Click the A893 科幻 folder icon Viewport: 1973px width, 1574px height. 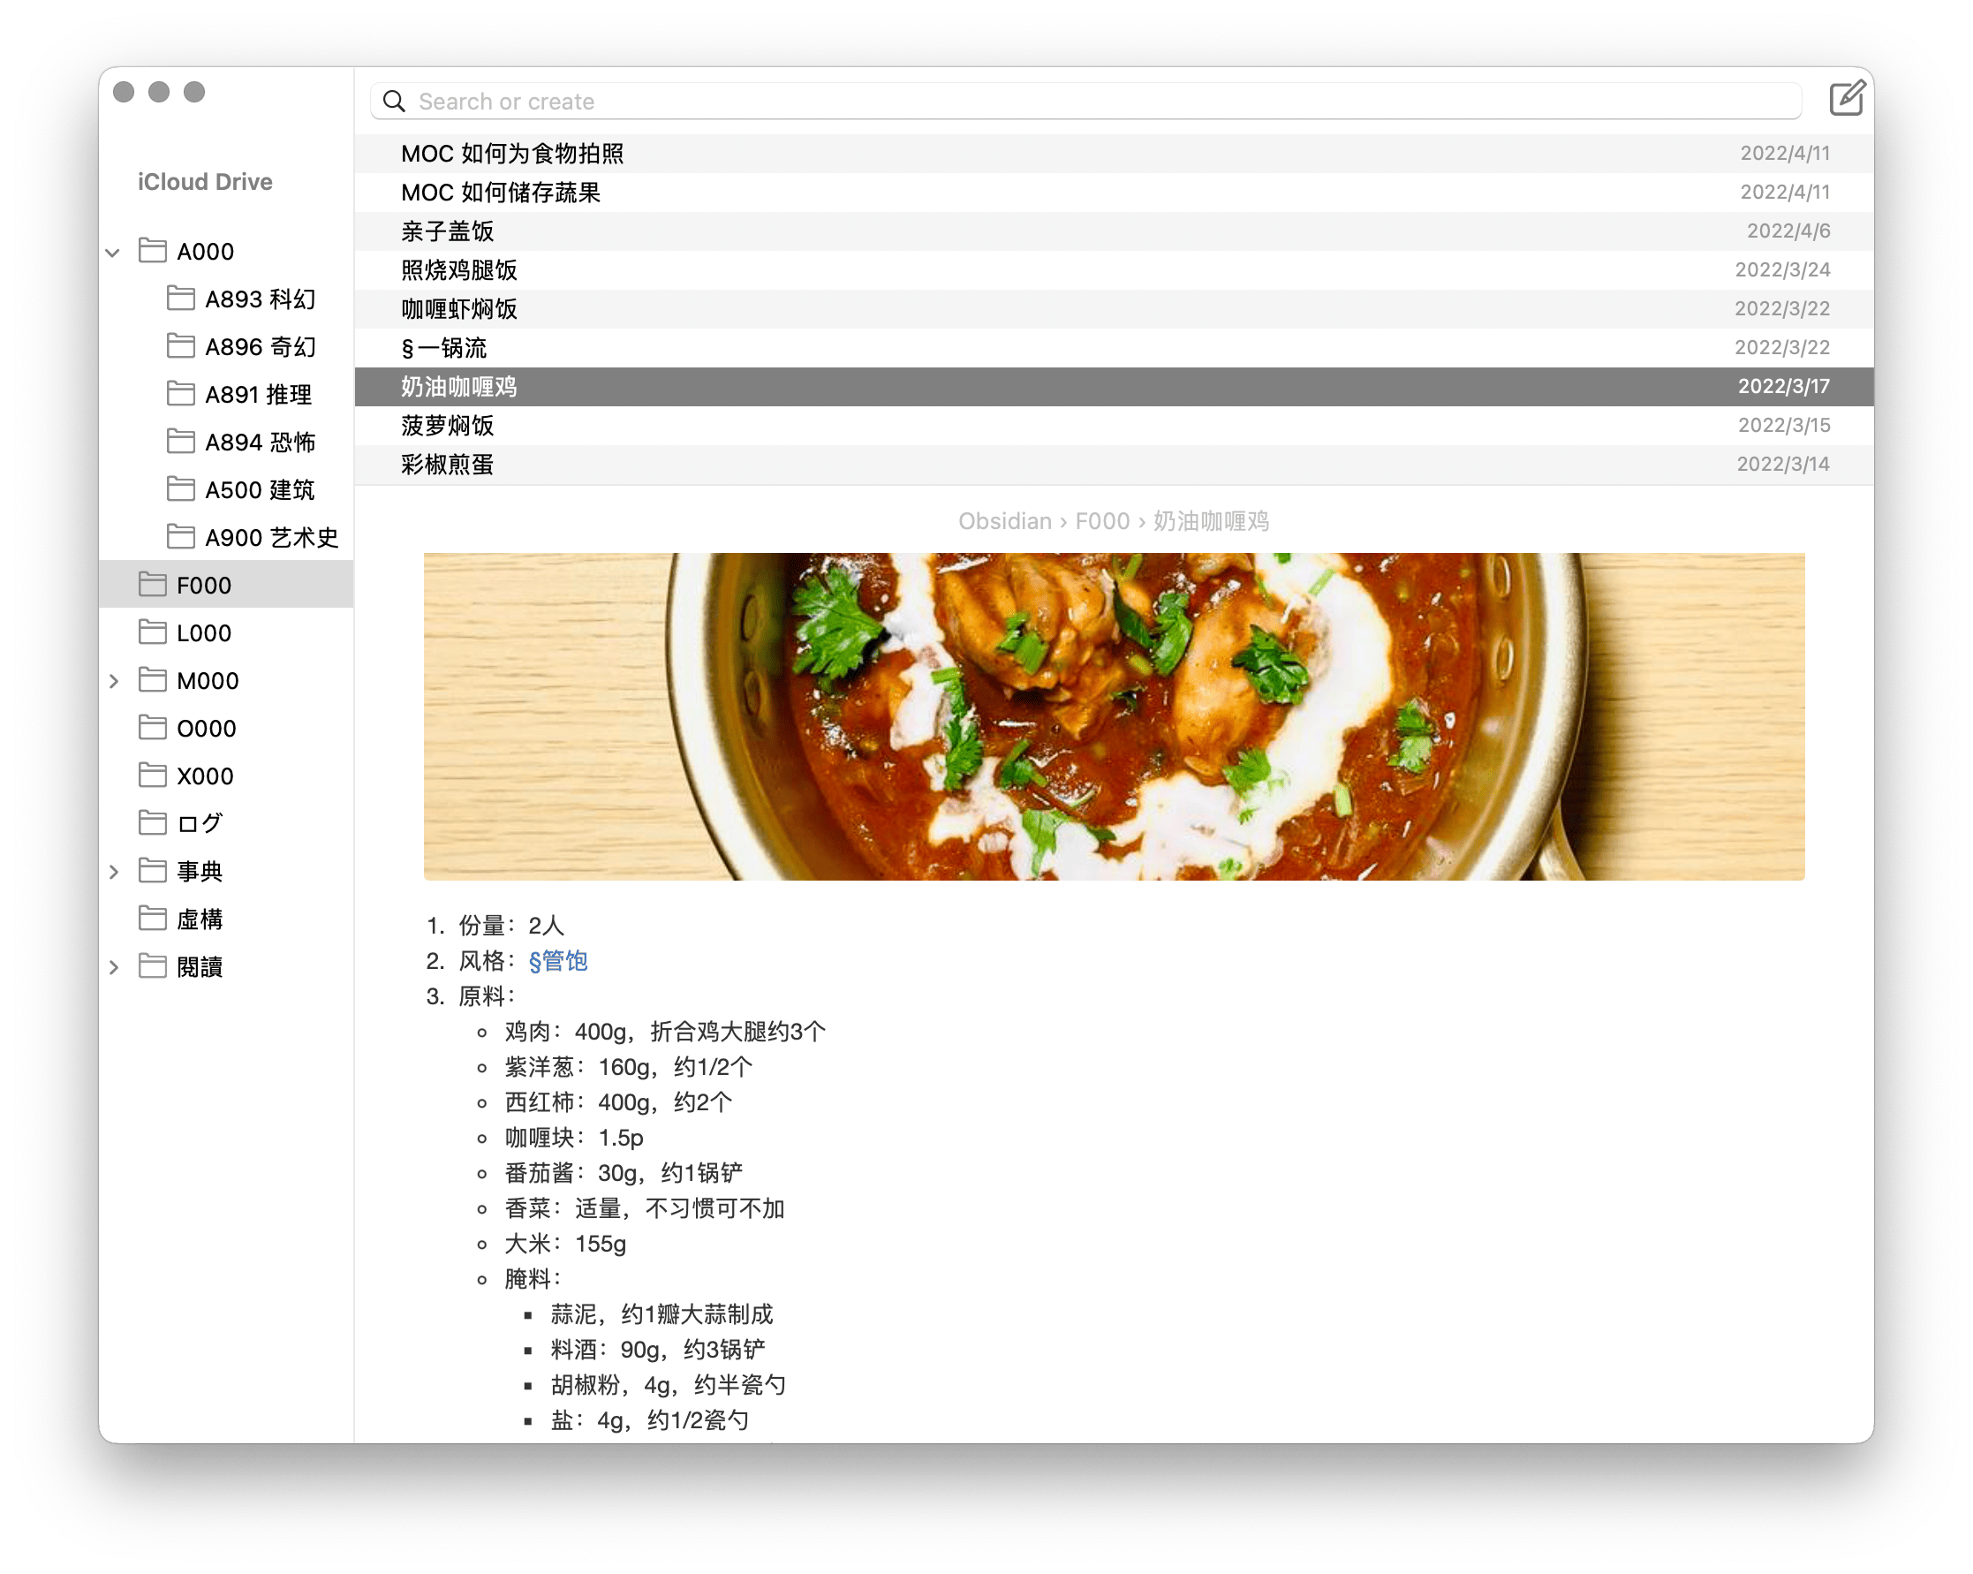coord(181,298)
